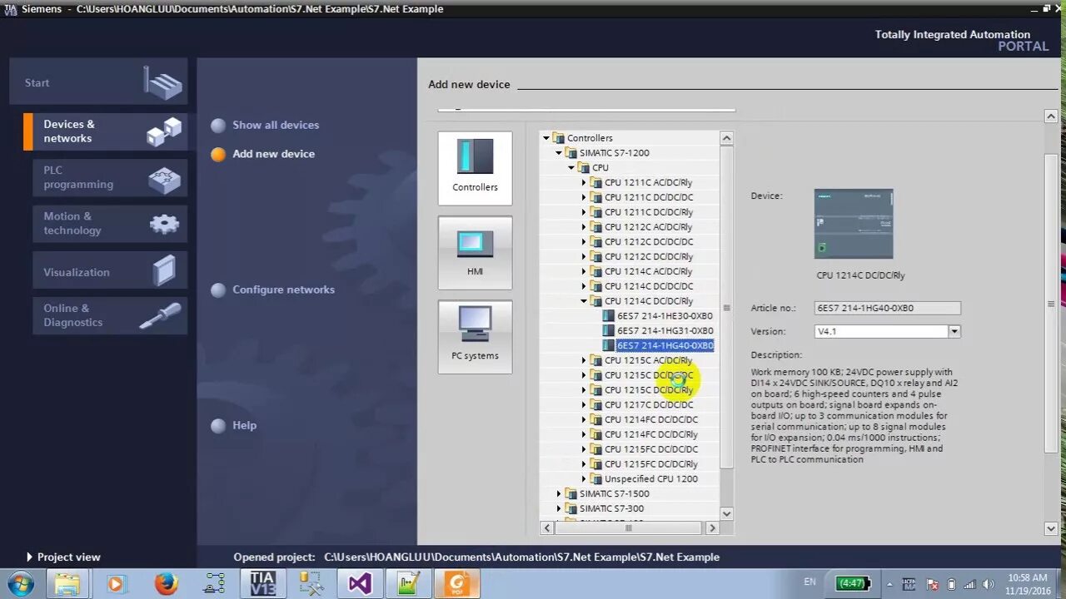
Task: Click device tree scroll up arrow
Action: 726,138
